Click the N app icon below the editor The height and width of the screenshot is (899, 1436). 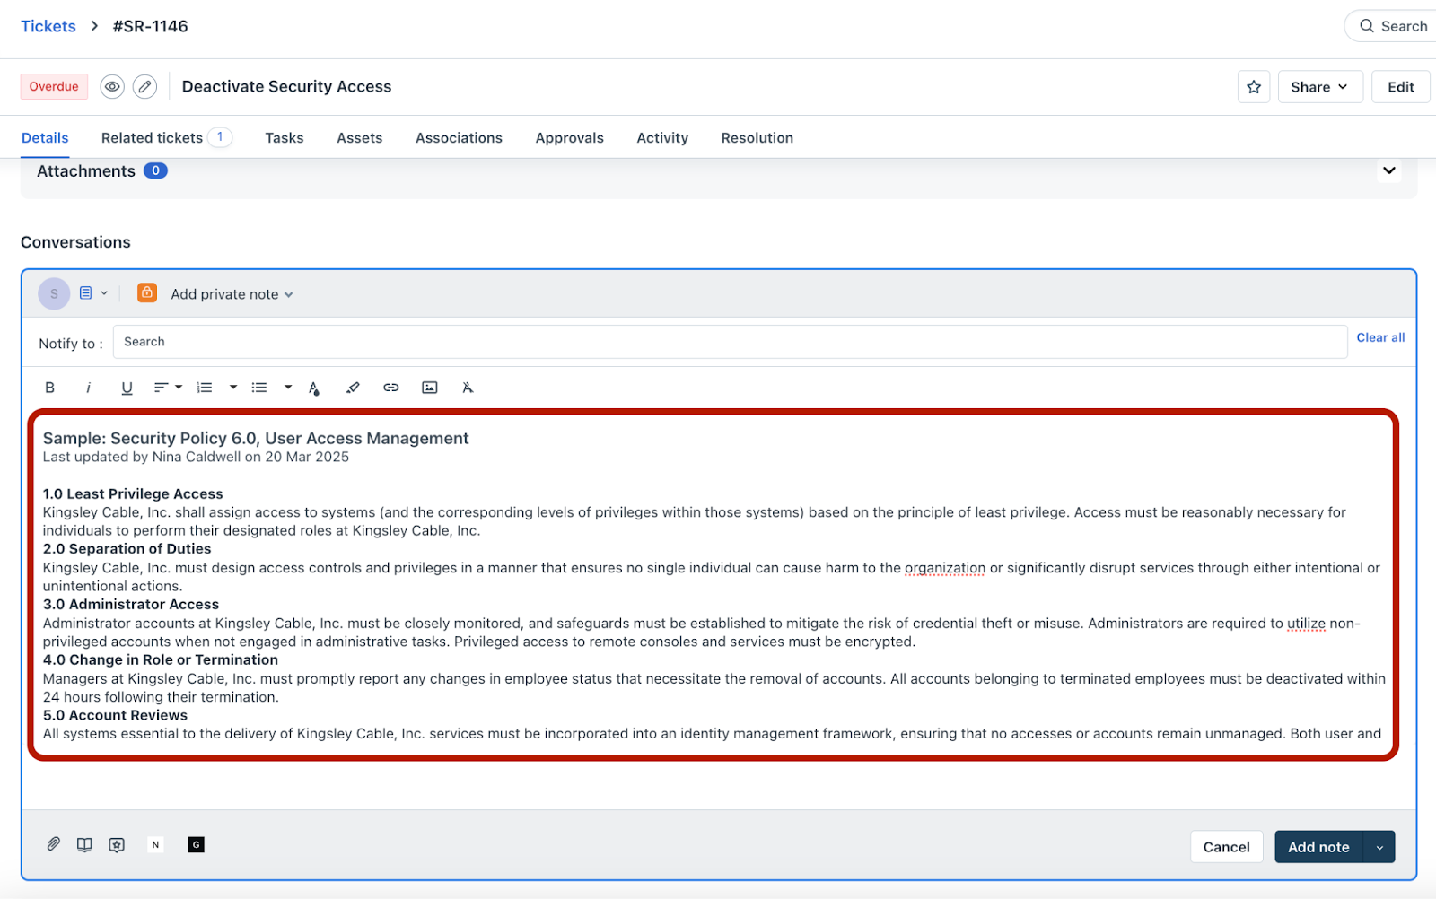[155, 844]
